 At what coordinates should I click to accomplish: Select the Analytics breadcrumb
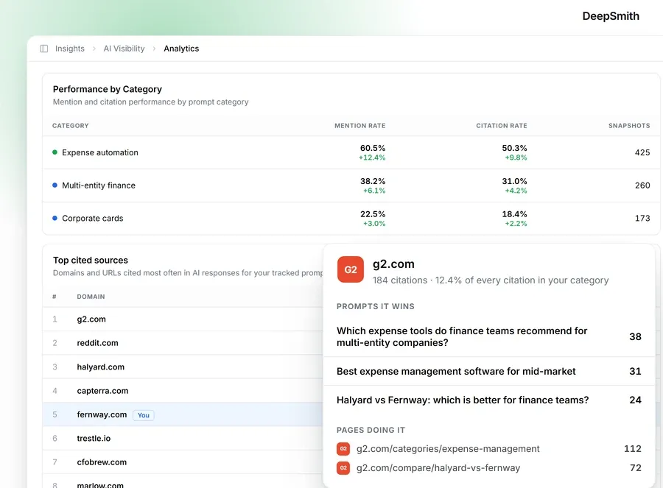pos(181,49)
